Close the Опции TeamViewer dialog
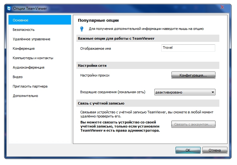 [222, 7]
